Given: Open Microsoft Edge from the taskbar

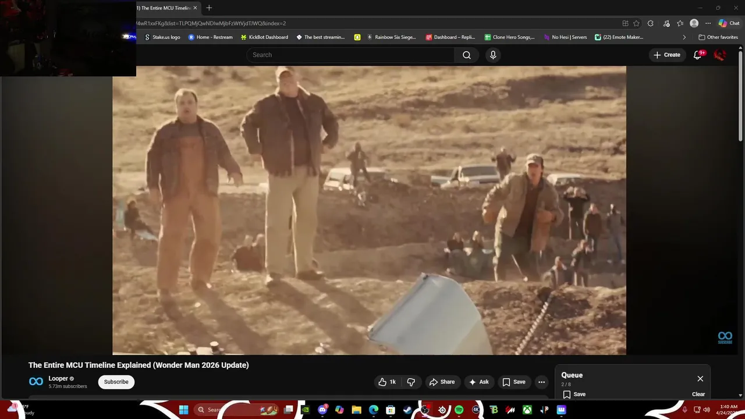Looking at the screenshot, I should pyautogui.click(x=374, y=410).
